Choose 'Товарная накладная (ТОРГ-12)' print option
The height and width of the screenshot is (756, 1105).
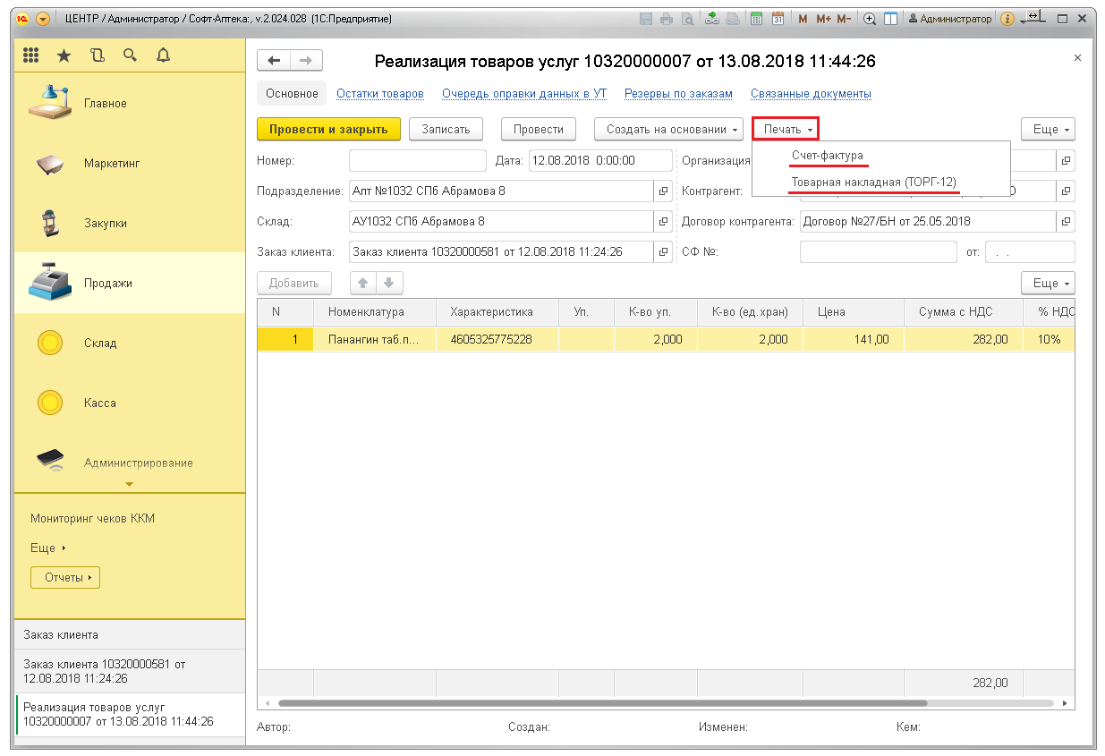tap(873, 182)
